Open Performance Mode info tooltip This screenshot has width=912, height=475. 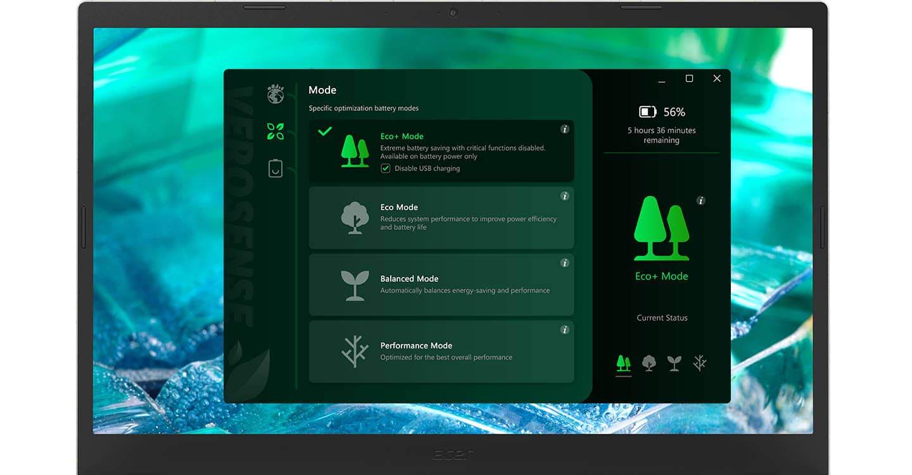pyautogui.click(x=564, y=329)
